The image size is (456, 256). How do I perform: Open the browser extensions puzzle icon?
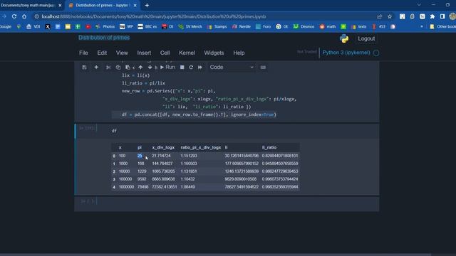click(x=432, y=16)
